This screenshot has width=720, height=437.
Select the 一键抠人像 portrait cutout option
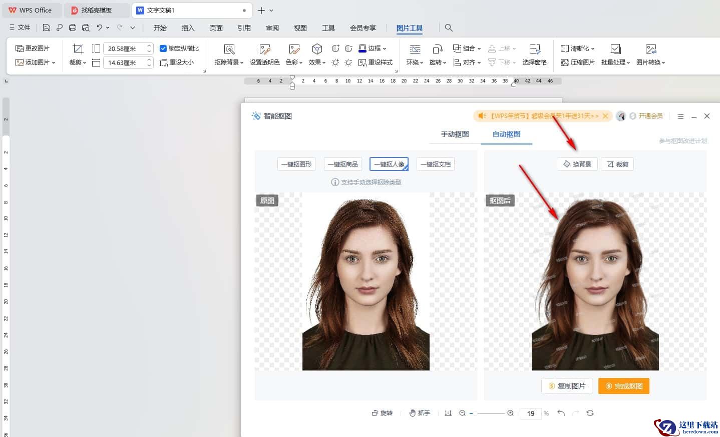pos(389,164)
